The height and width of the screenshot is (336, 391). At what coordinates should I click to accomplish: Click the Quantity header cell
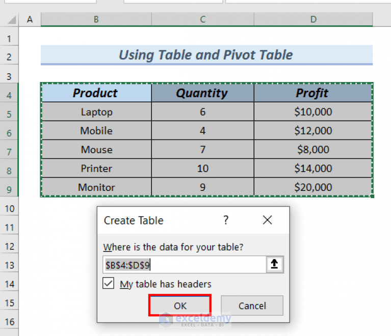(x=202, y=93)
